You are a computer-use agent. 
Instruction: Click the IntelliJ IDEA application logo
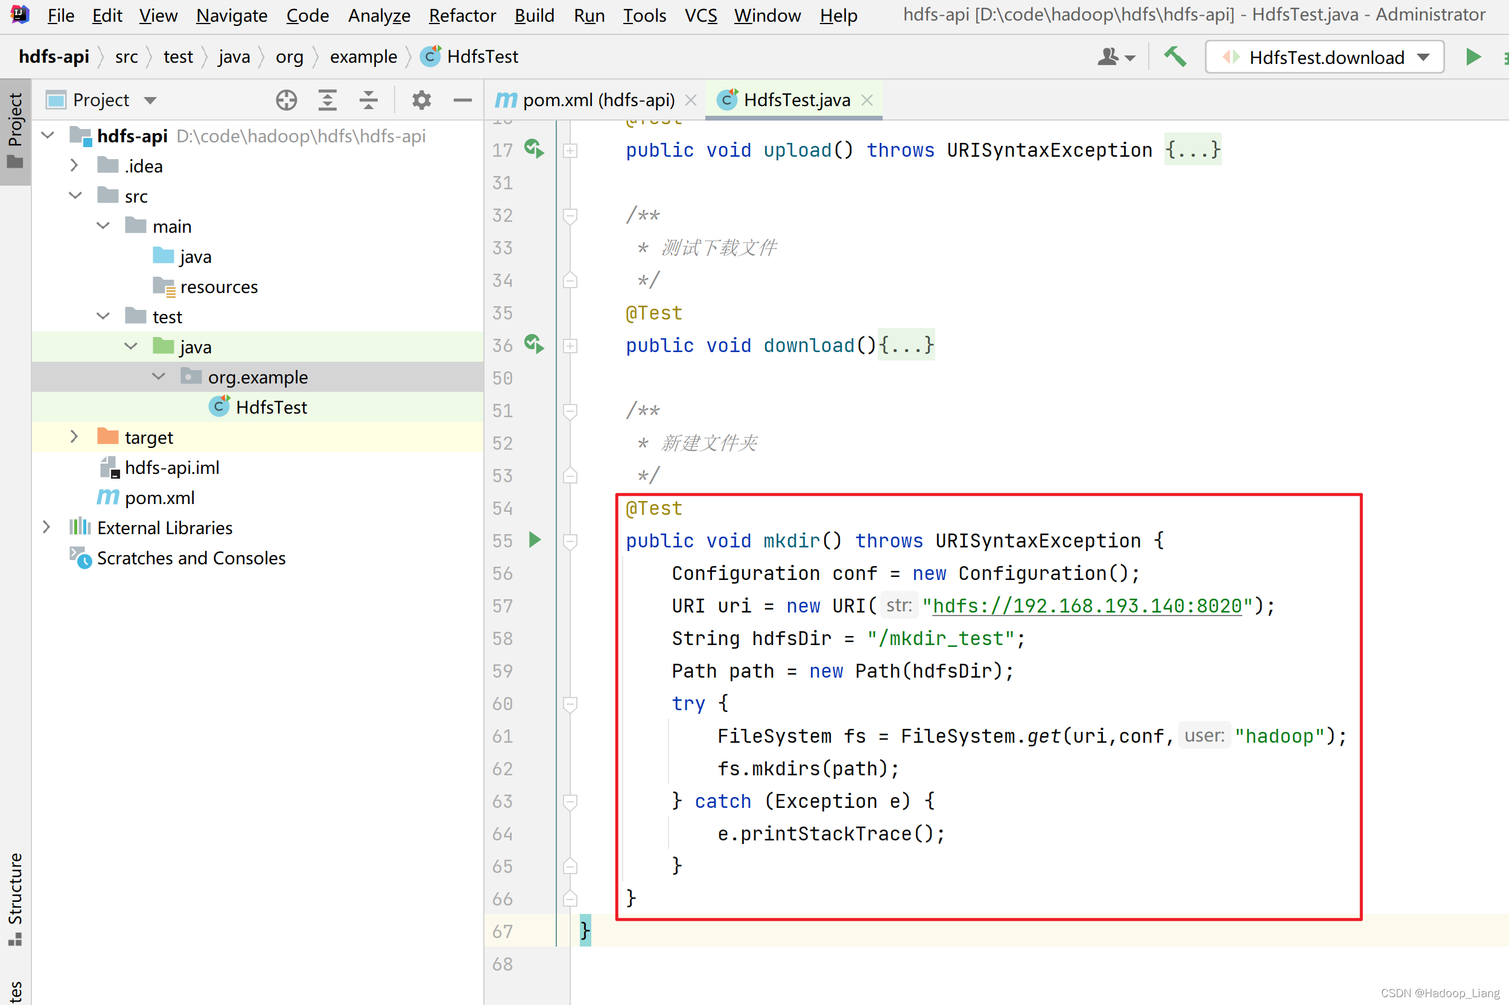coord(20,14)
